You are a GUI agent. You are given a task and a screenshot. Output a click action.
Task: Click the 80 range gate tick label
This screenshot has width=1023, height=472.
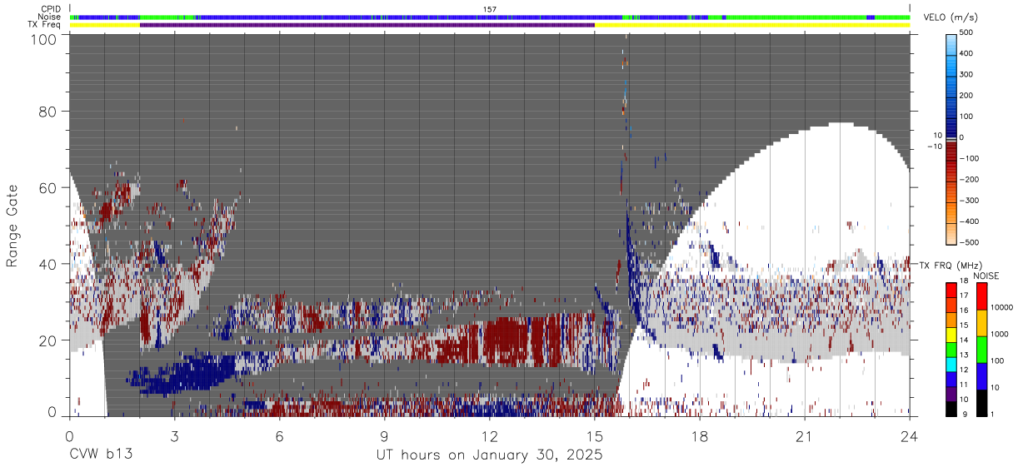click(47, 112)
